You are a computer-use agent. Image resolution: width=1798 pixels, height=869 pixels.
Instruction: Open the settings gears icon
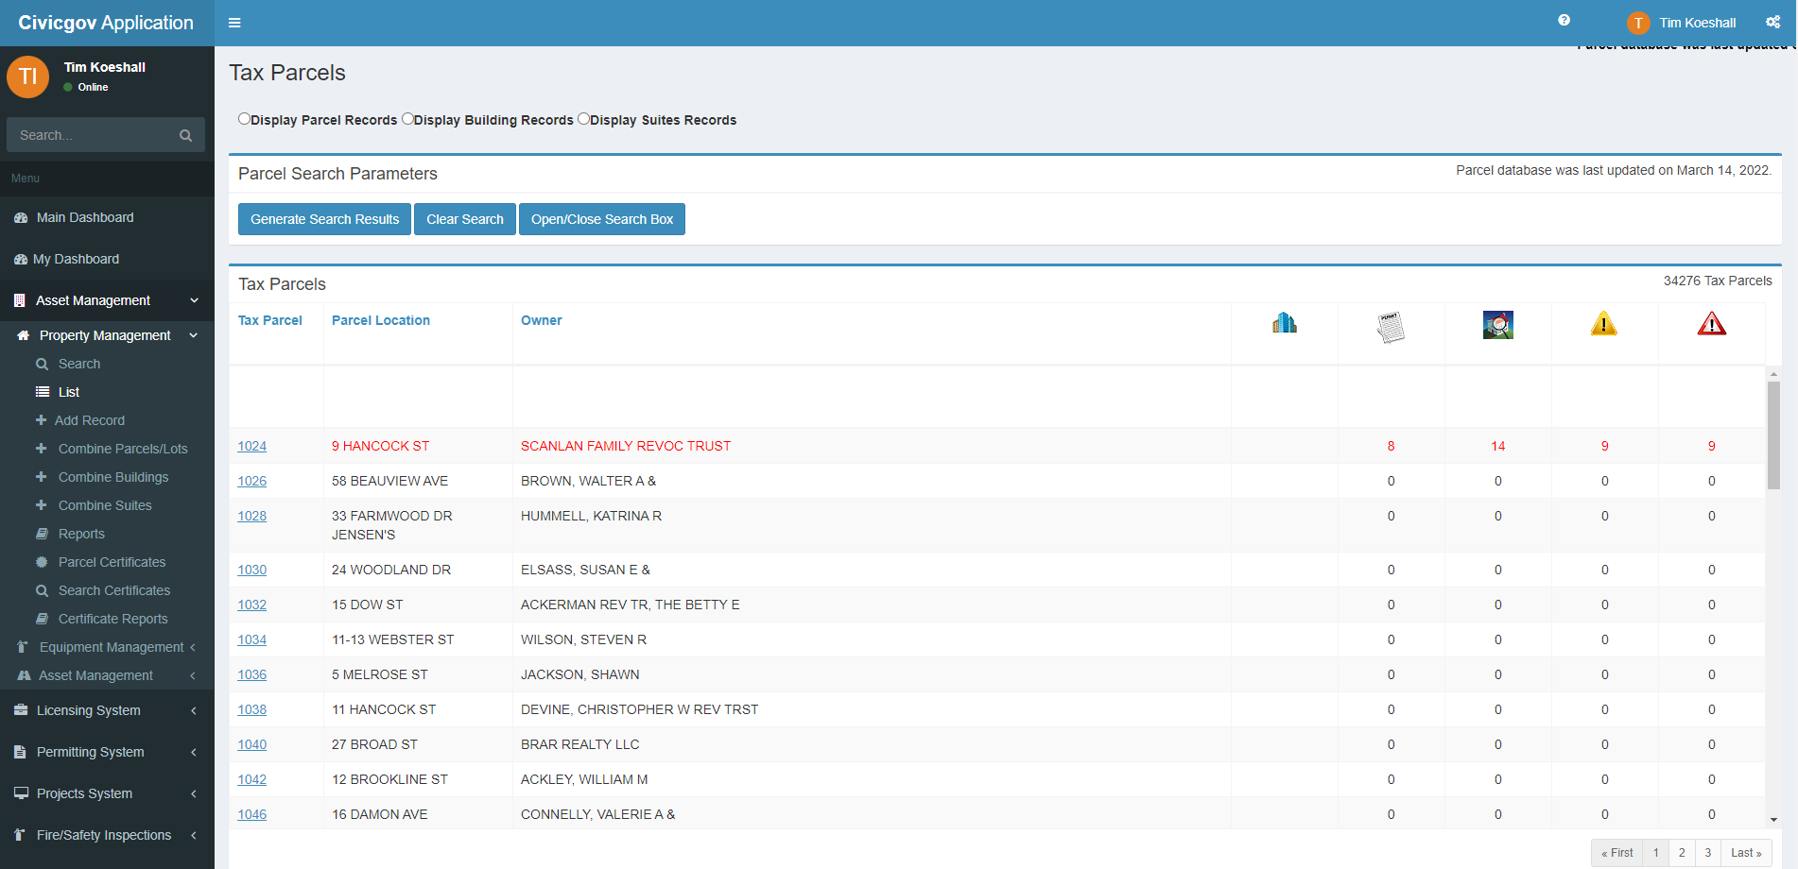(1773, 21)
